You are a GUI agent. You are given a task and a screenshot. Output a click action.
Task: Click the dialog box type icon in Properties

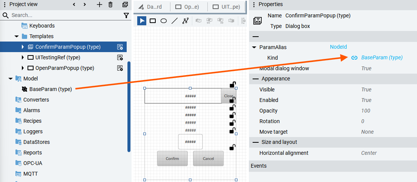258,20
